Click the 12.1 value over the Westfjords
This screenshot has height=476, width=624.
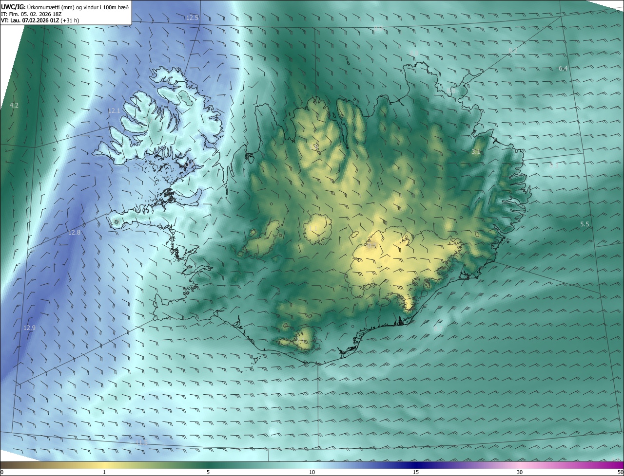(x=114, y=111)
